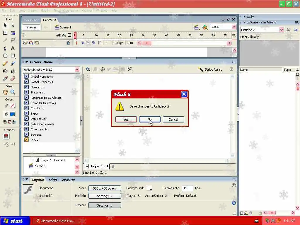Click the Frame rate input field

[x=187, y=188]
